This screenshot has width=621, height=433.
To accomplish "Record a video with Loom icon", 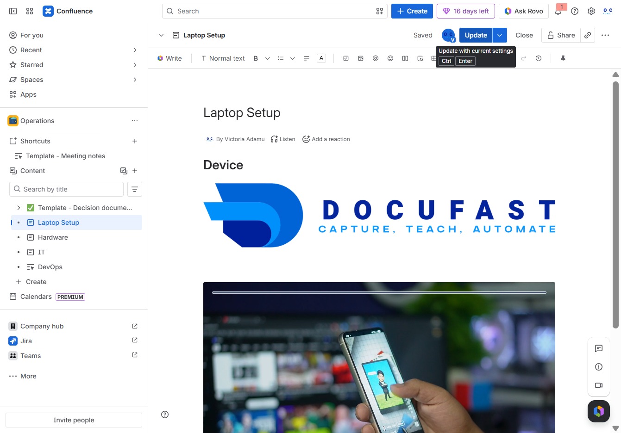I will (x=599, y=385).
